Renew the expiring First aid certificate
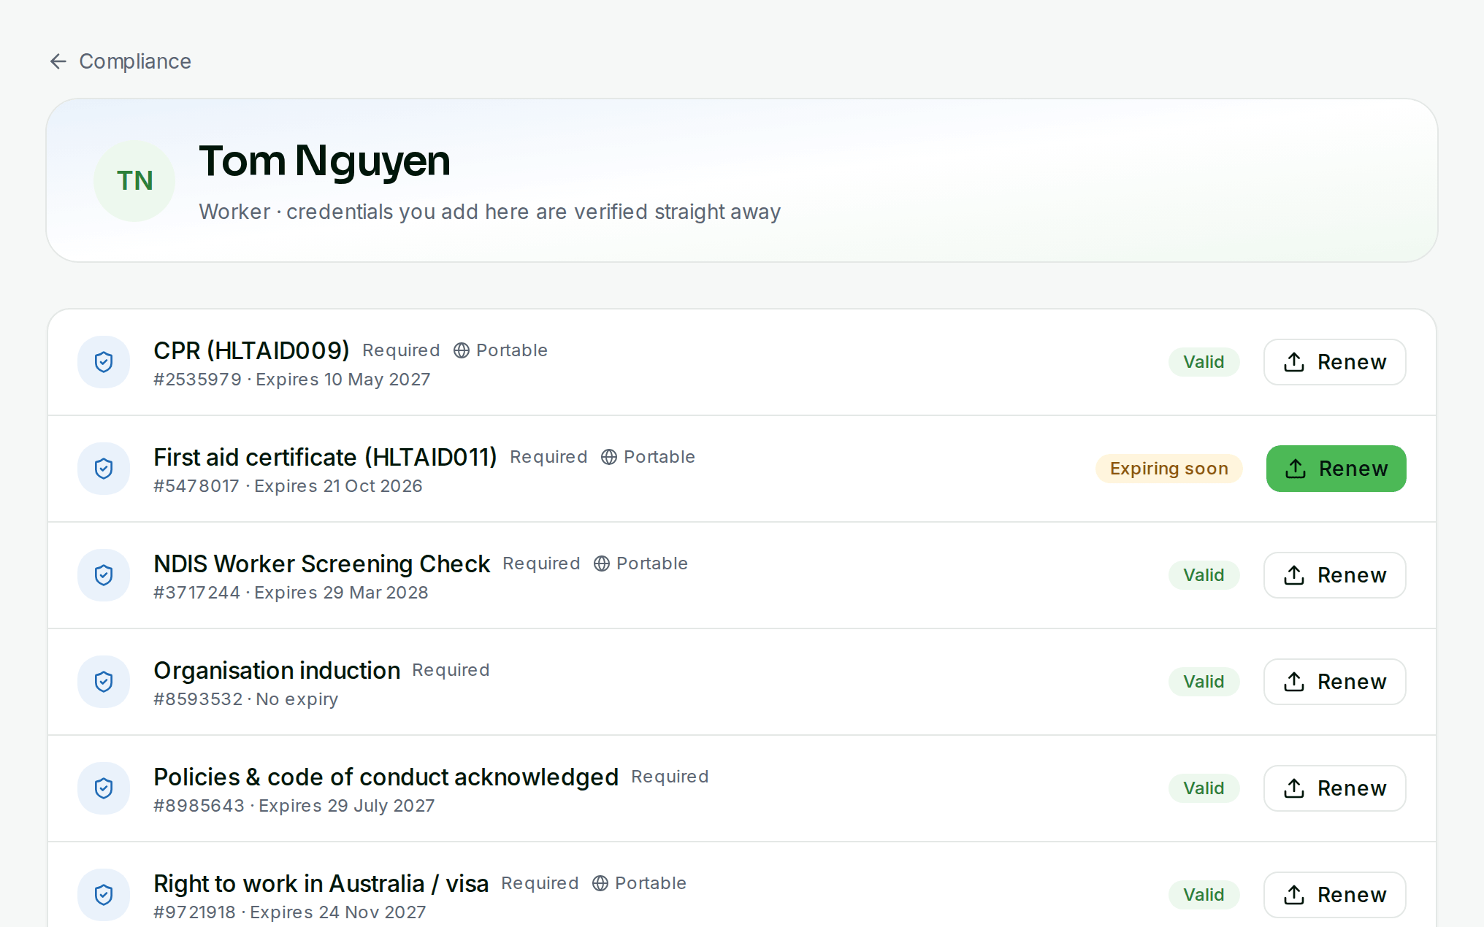The image size is (1484, 927). point(1336,469)
